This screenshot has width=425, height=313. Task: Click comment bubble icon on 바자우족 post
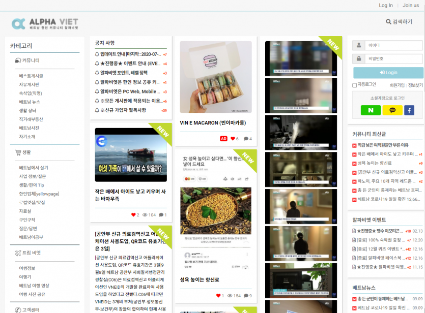(x=161, y=215)
